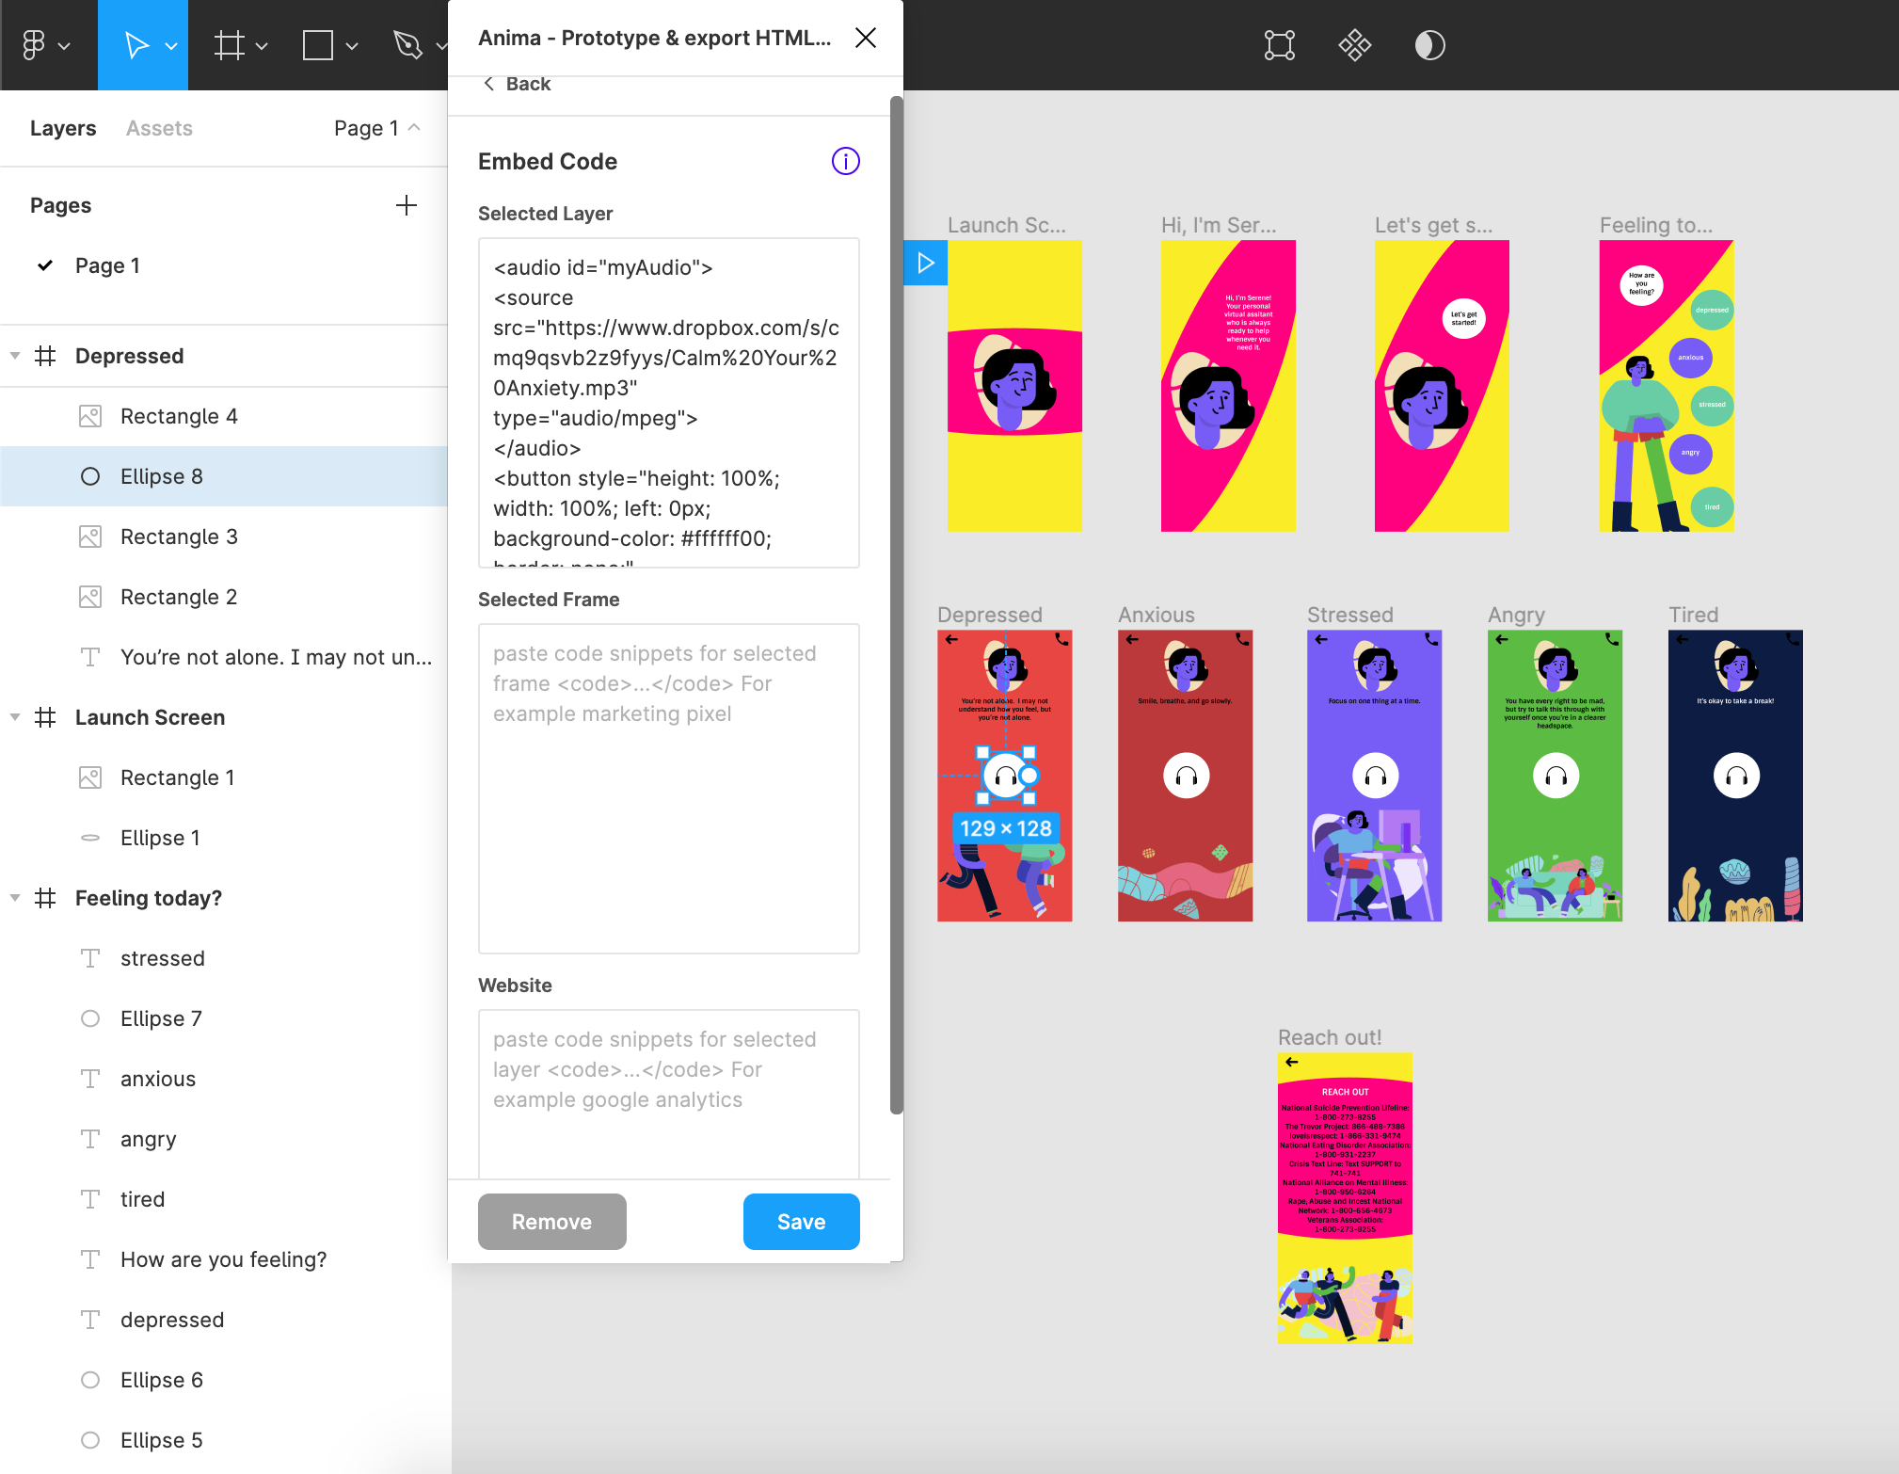Click the info icon beside Embed Code
Image resolution: width=1899 pixels, height=1474 pixels.
(845, 161)
